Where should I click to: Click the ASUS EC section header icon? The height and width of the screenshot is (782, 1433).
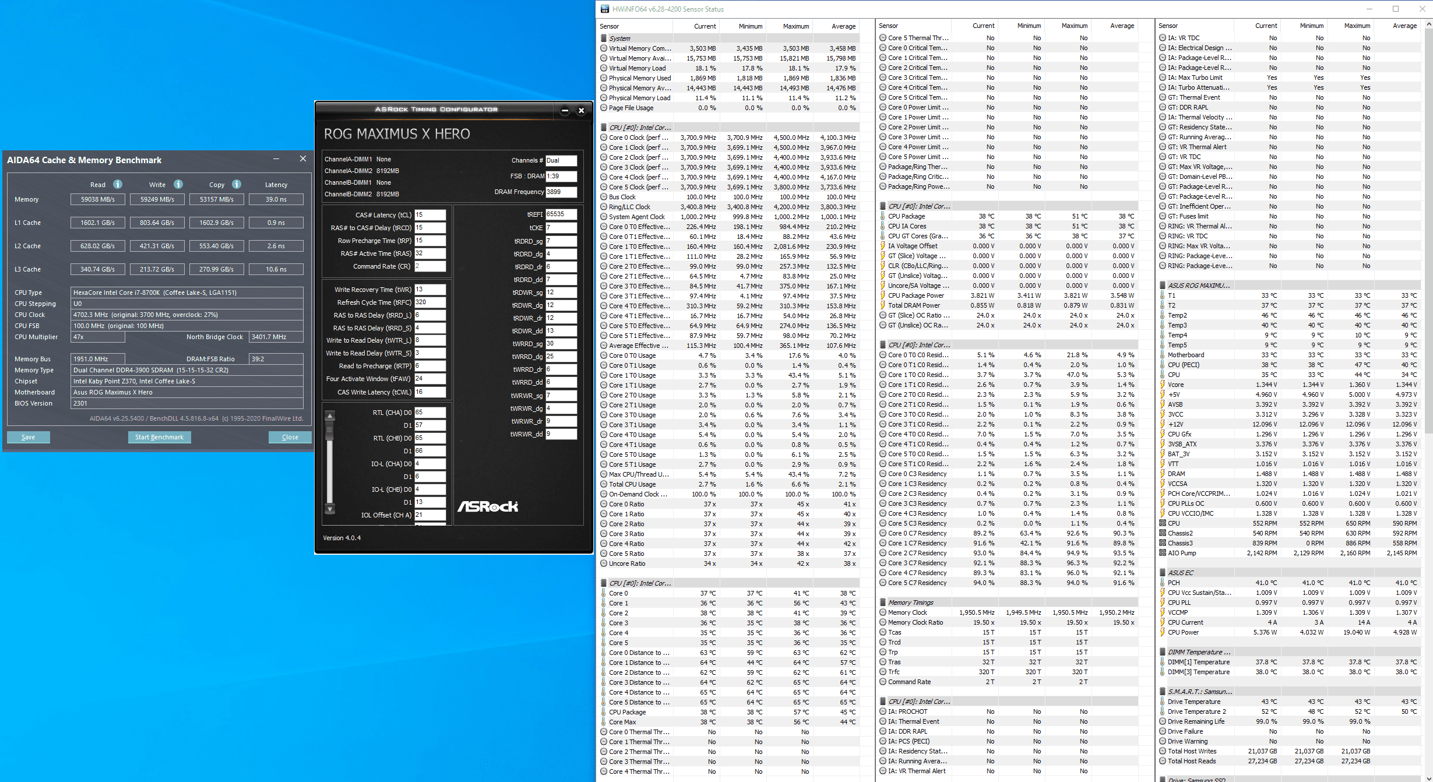click(1163, 573)
